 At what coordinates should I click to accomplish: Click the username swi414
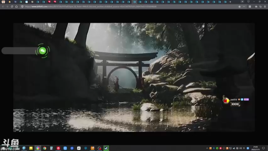coord(233,99)
